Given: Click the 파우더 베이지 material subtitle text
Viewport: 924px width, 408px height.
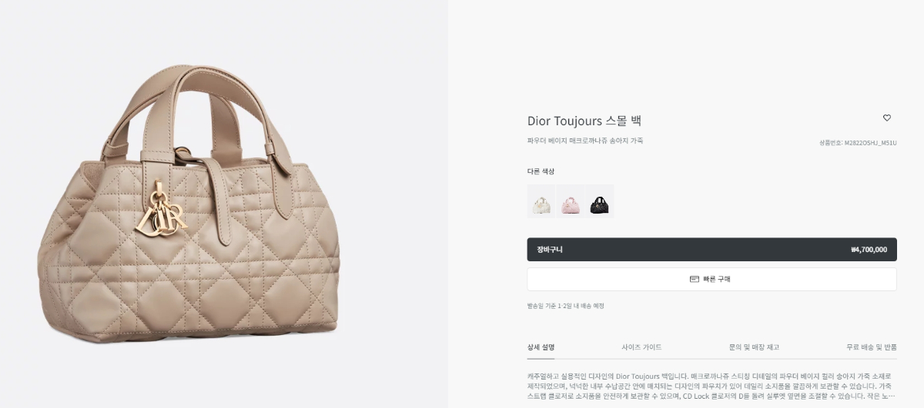Looking at the screenshot, I should pyautogui.click(x=585, y=141).
